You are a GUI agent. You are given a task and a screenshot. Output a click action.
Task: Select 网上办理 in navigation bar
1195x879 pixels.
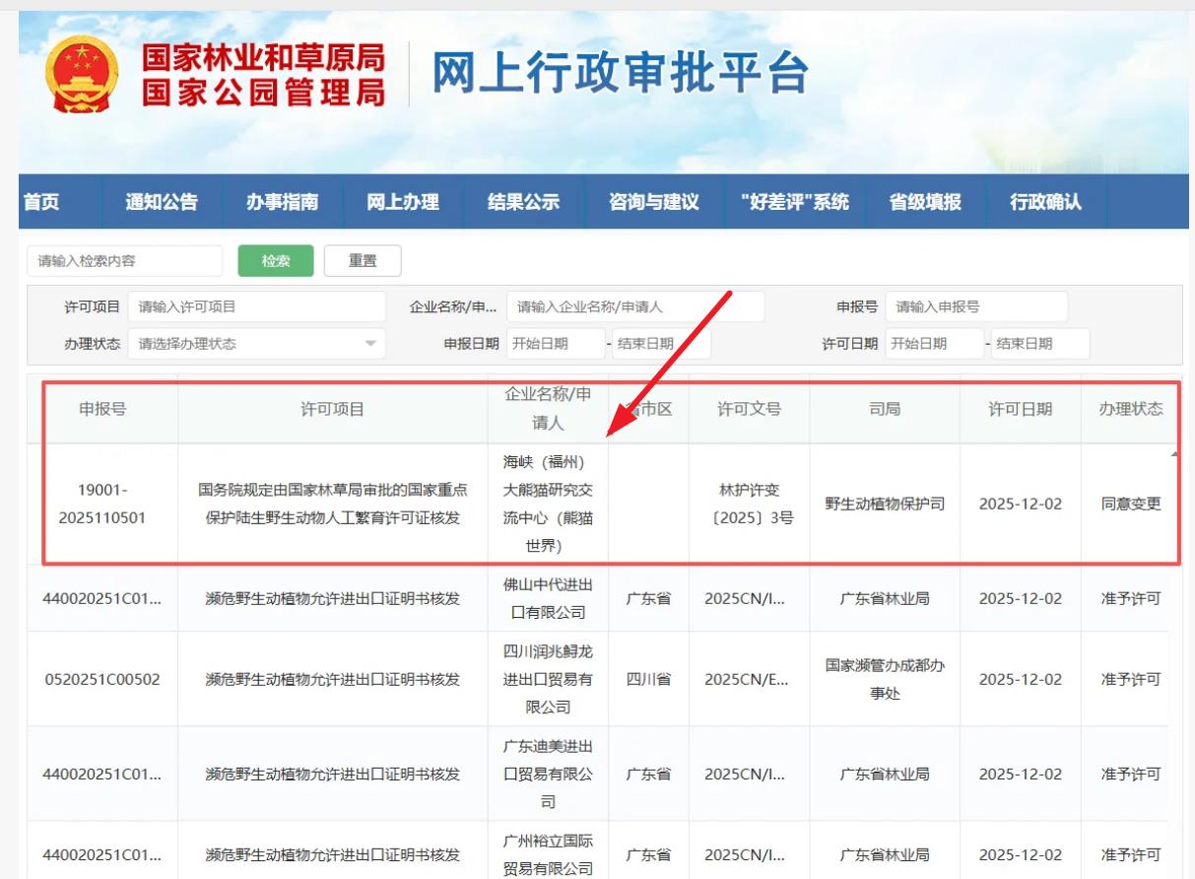(403, 202)
